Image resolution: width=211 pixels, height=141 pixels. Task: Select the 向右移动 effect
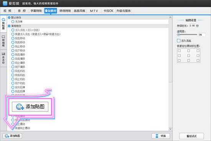point(13,42)
